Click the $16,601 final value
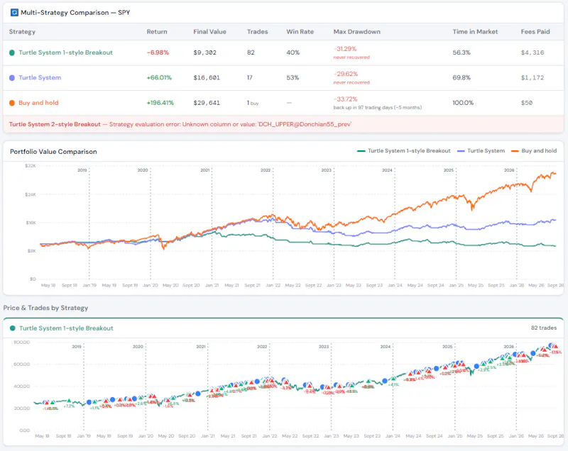The height and width of the screenshot is (451, 568). pos(207,77)
